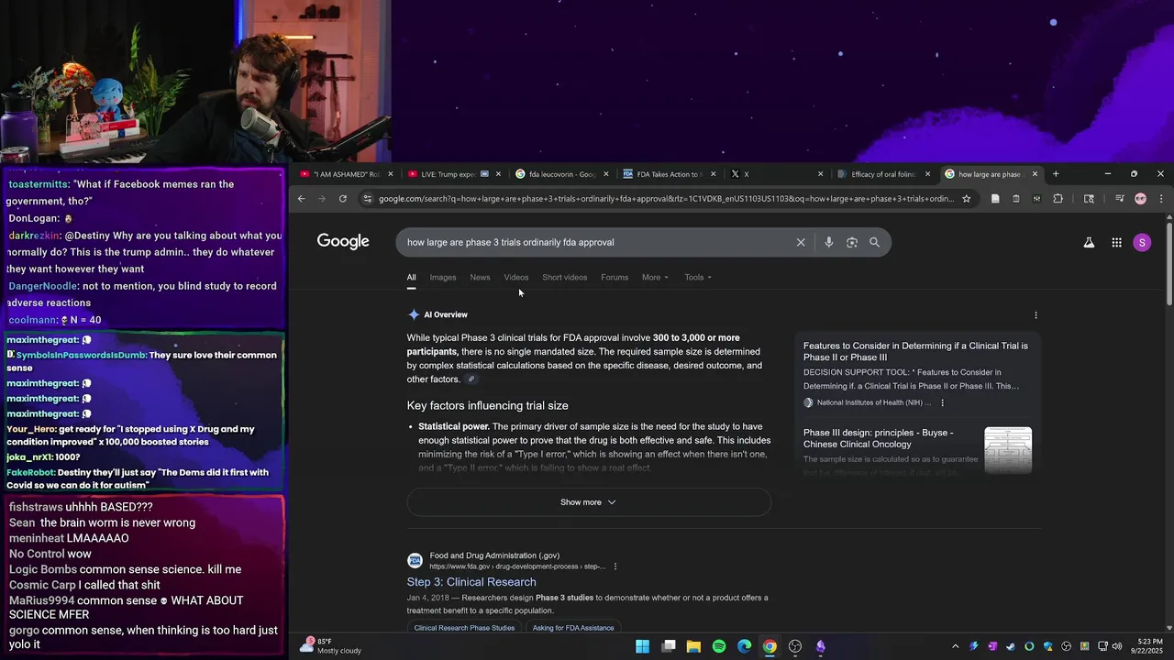This screenshot has width=1174, height=660.
Task: Open Chrome profile avatar in toolbar
Action: point(1140,199)
